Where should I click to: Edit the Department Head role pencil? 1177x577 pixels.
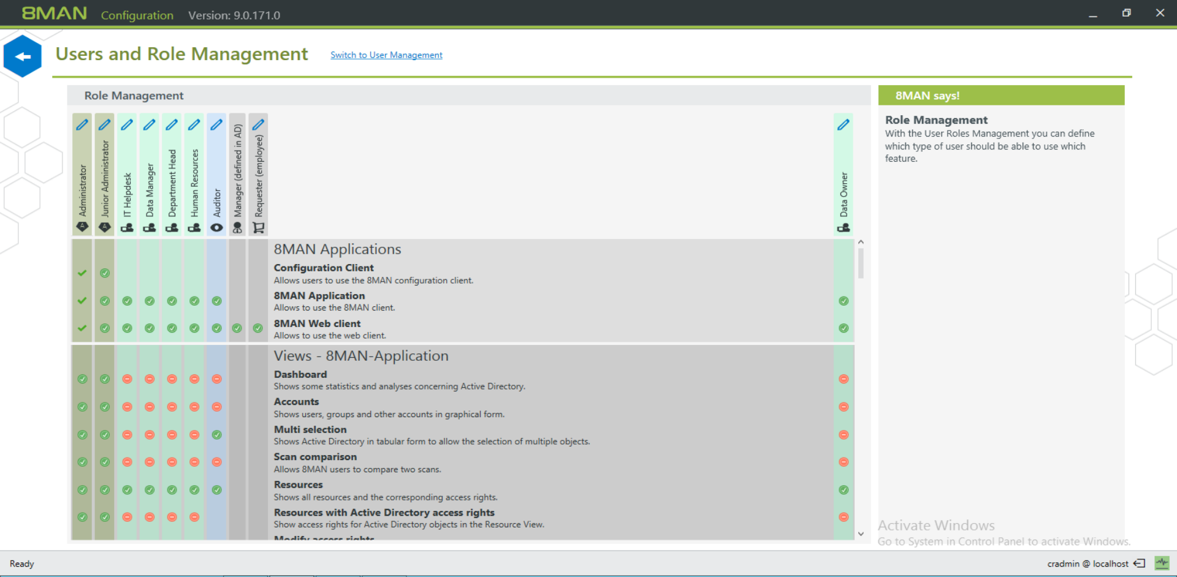172,125
